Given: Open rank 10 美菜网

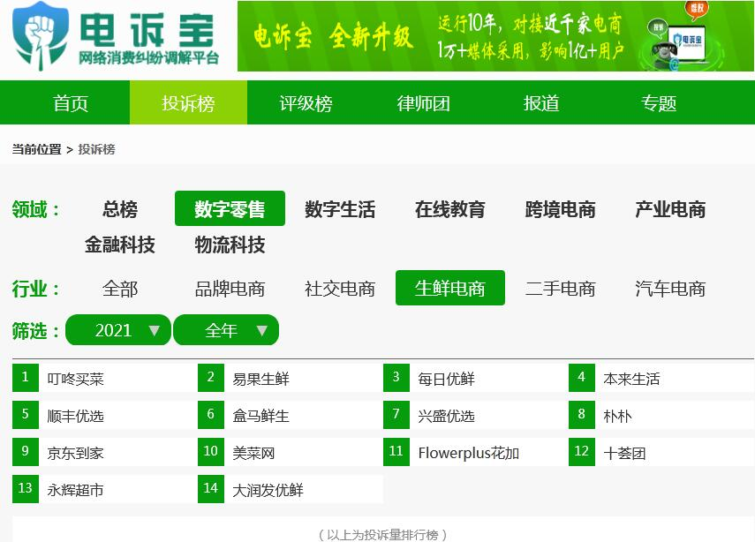Looking at the screenshot, I should (x=291, y=452).
